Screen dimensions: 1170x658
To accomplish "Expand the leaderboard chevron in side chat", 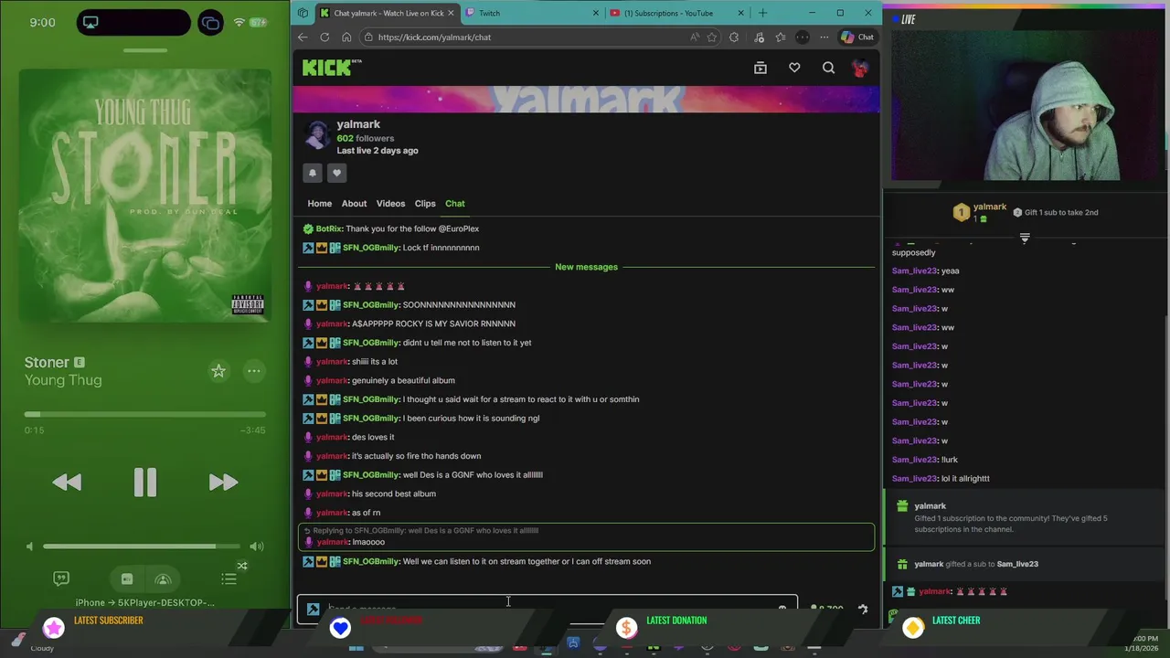I will (x=1025, y=238).
